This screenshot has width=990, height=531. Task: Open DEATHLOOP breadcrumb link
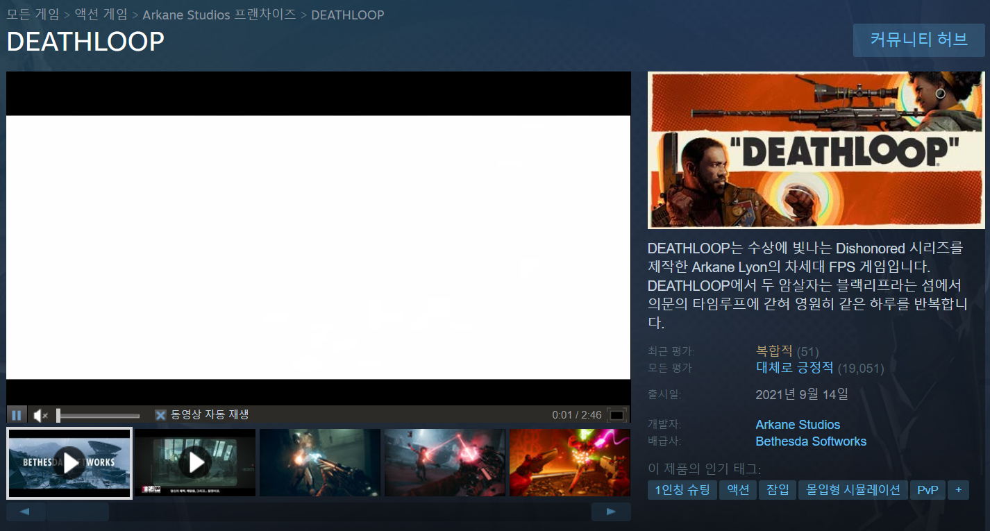(x=348, y=15)
